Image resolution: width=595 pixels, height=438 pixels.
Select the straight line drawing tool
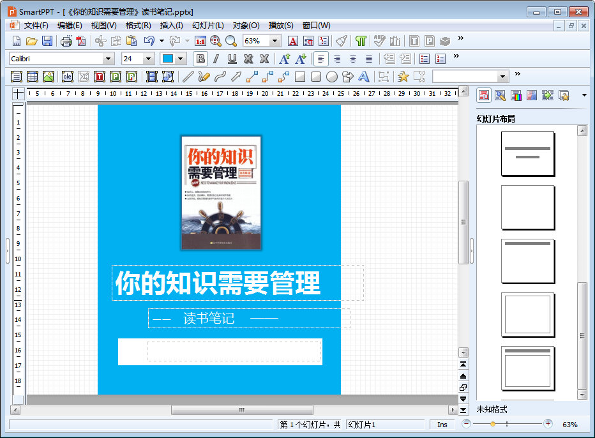tap(188, 77)
